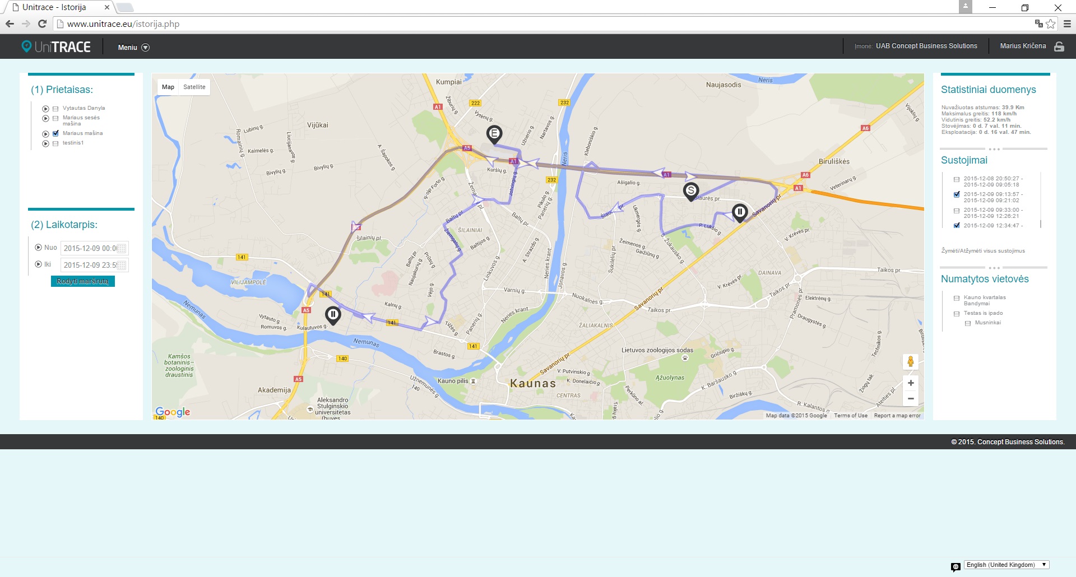Uncheck the Mariaus mašina device checkbox
This screenshot has width=1076, height=577.
point(55,133)
